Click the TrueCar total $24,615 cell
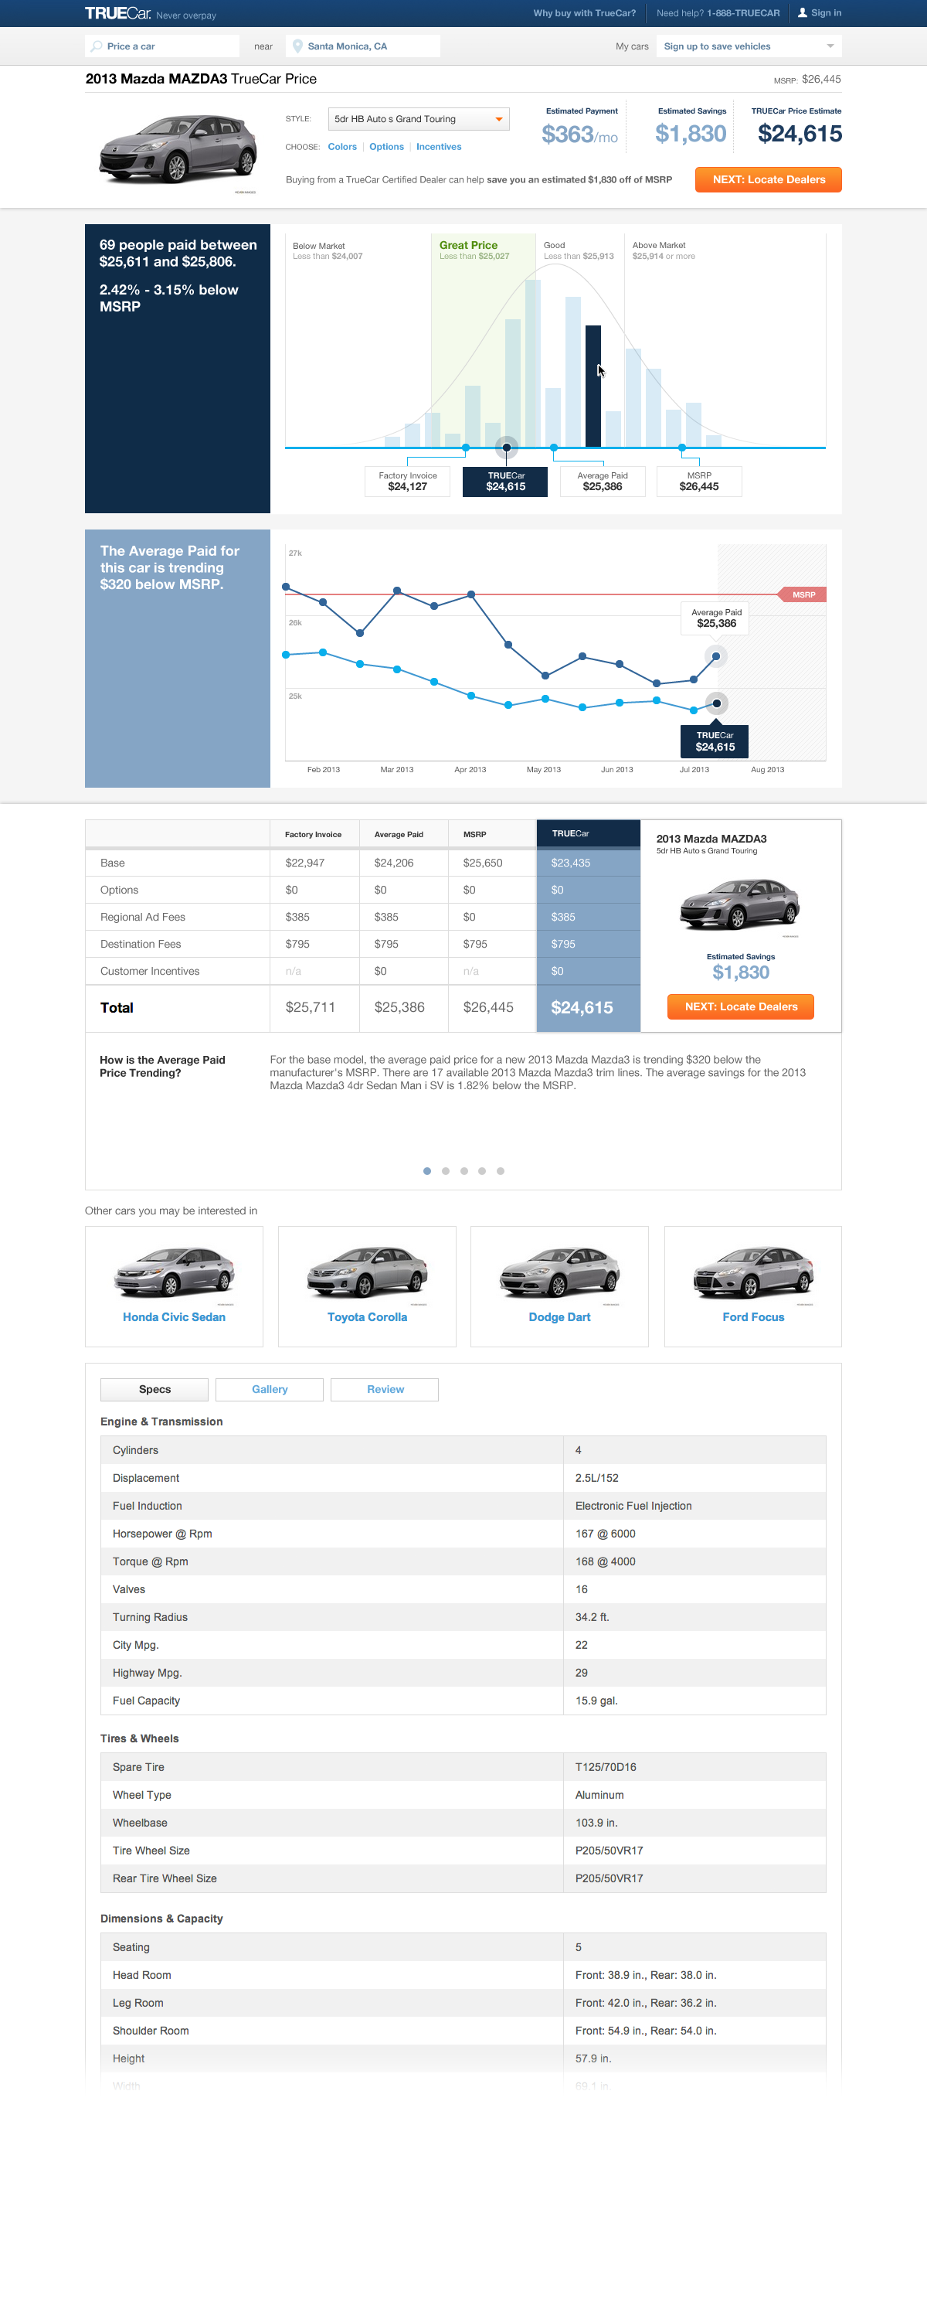Screen dimensions: 927x2319 (589, 1007)
